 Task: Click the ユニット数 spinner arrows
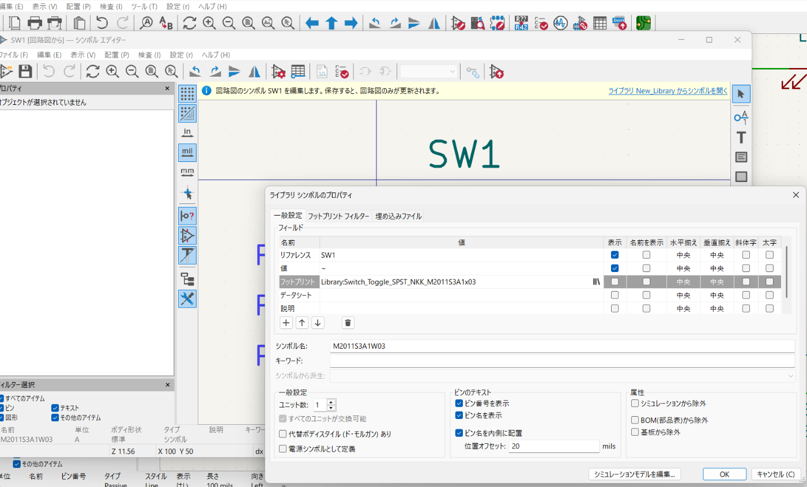[x=331, y=405]
